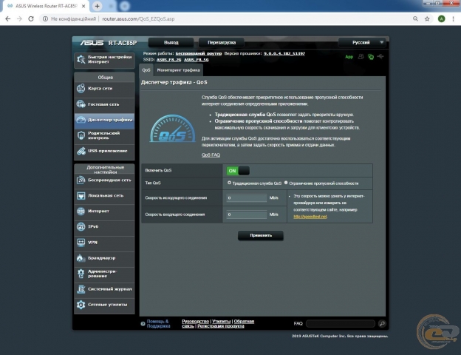The image size is (461, 355).
Task: Click the green network status icon
Action: tap(371, 57)
